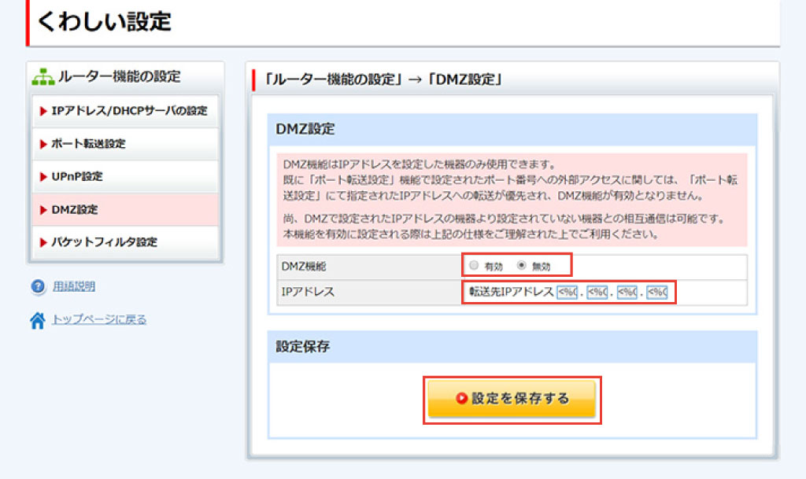Follow the トップページに戻る link
The width and height of the screenshot is (806, 479).
coord(99,320)
